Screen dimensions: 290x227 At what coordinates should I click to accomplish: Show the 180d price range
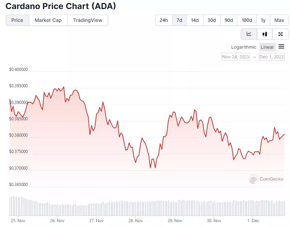[x=247, y=20]
